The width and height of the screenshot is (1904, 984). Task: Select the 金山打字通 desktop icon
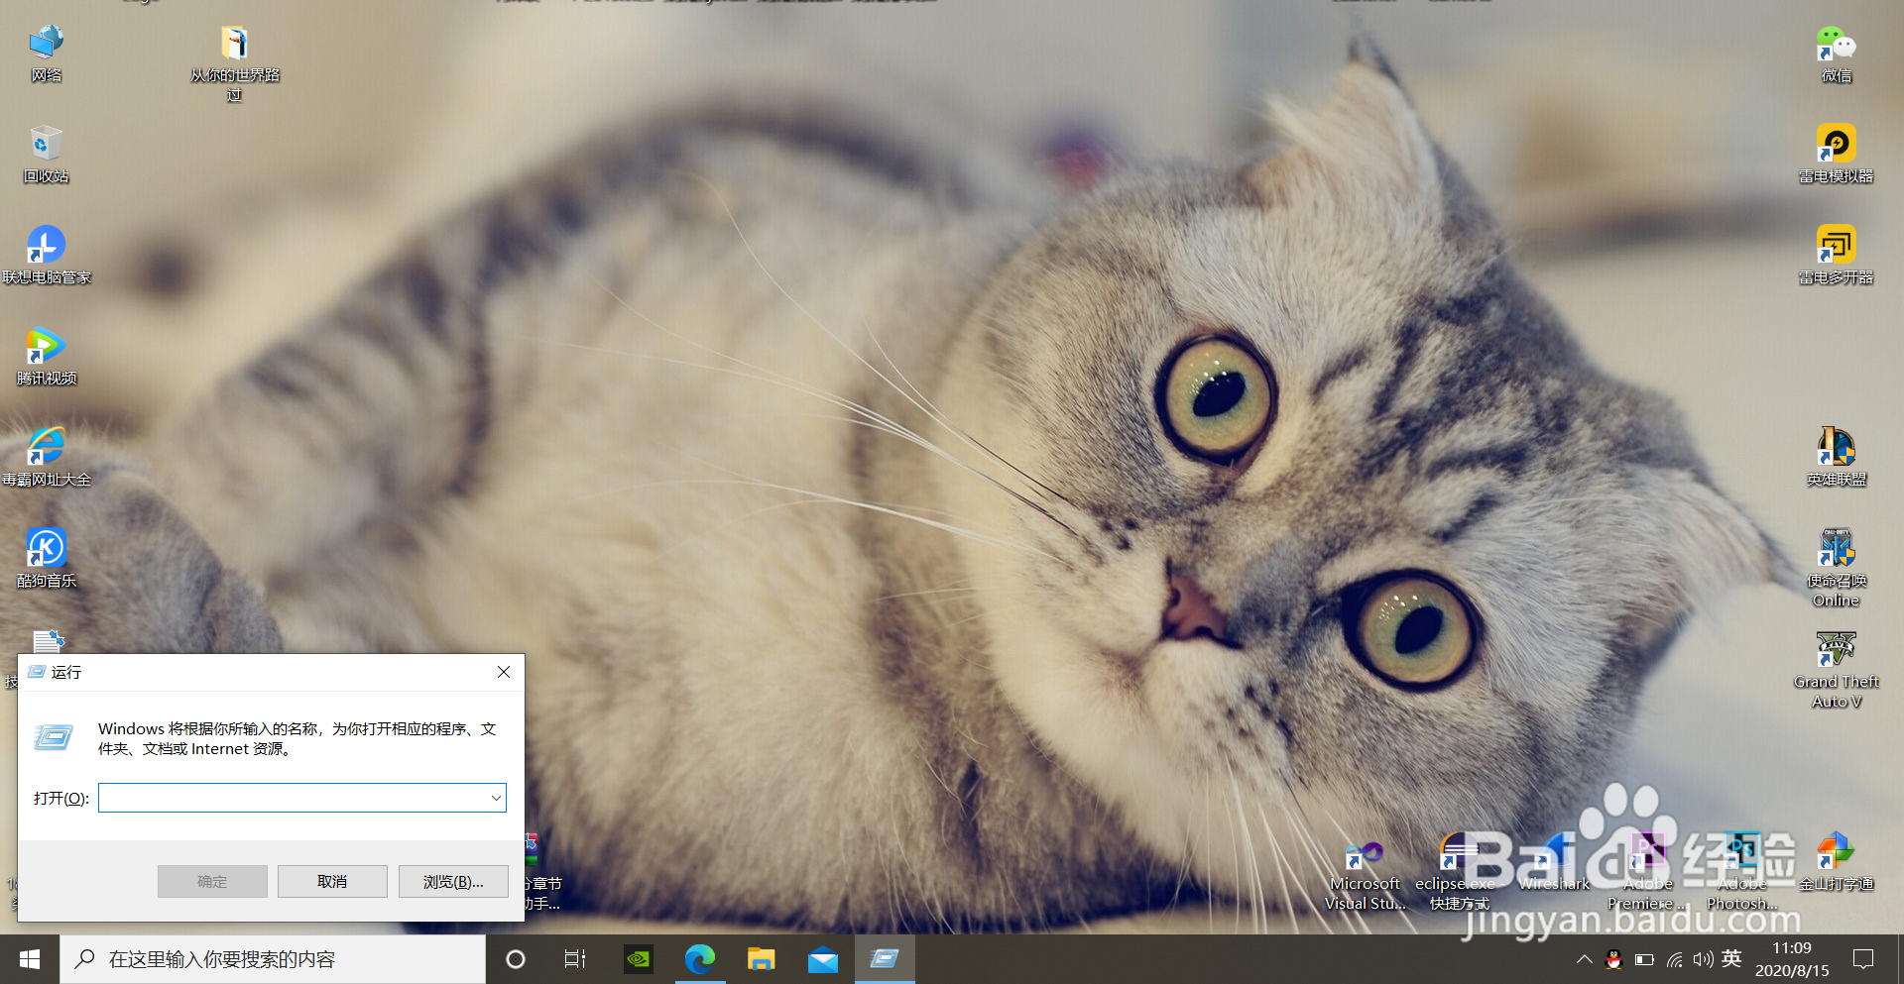1836,864
